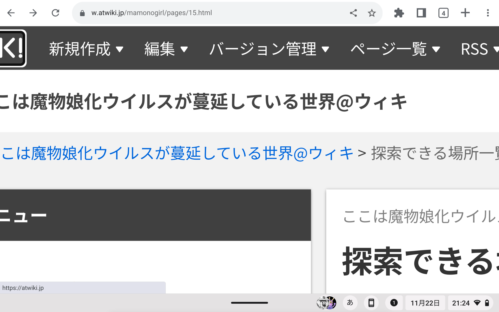Bookmark this page with star icon

(372, 13)
